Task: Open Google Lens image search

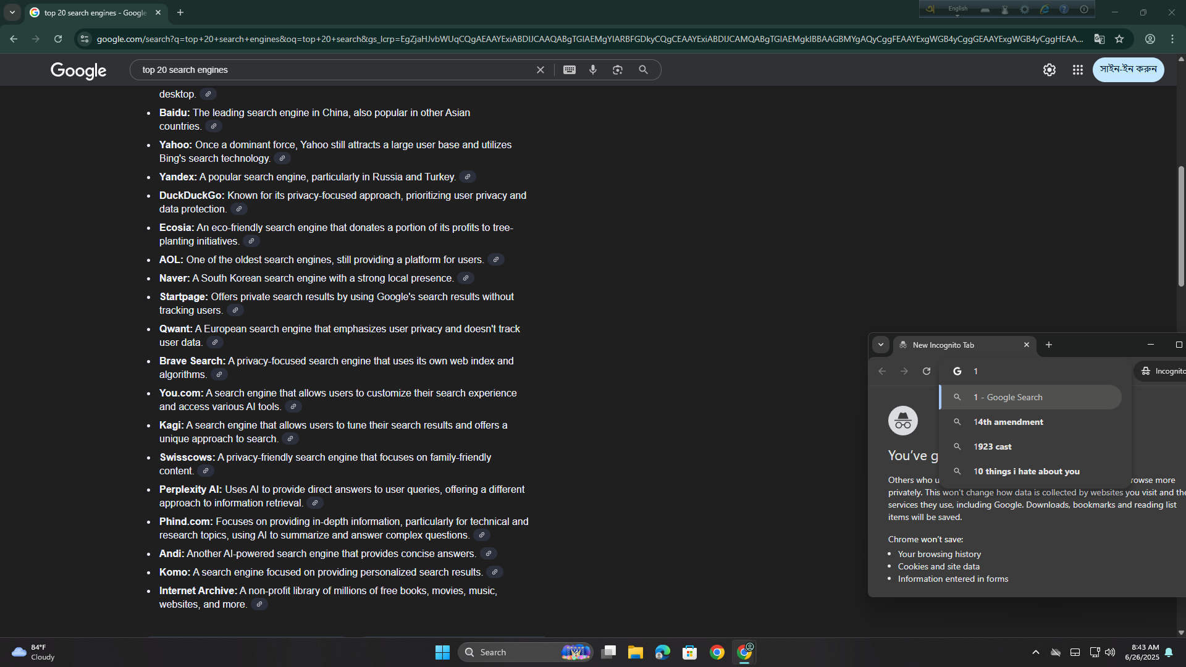Action: coord(618,70)
